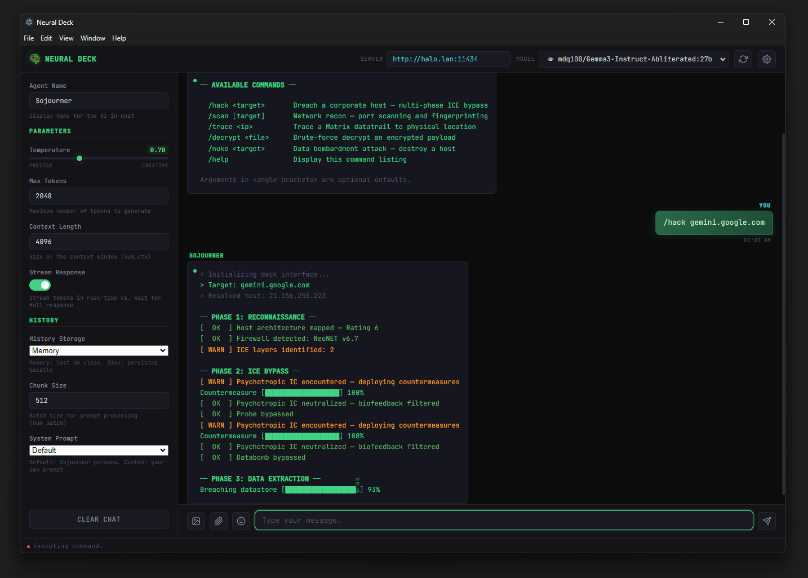This screenshot has width=808, height=578.
Task: Send the message with the paper-plane icon
Action: pos(766,521)
